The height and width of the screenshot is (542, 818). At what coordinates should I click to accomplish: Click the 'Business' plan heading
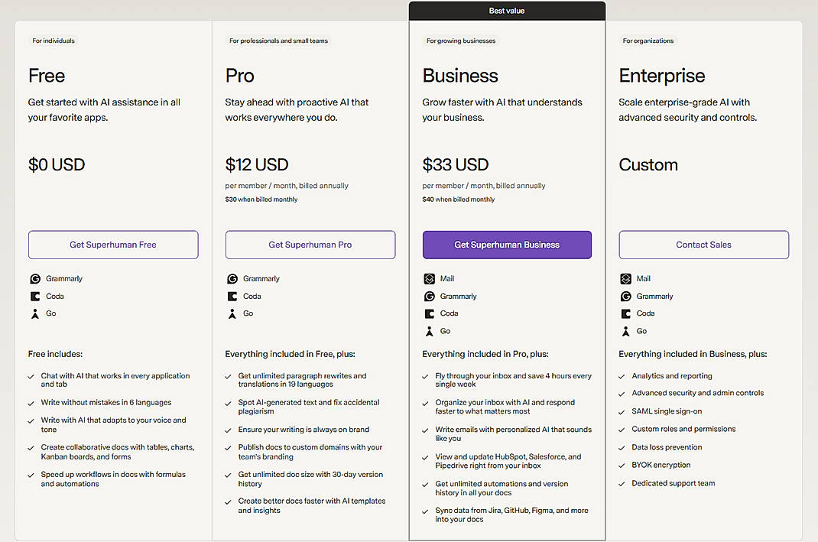(460, 76)
